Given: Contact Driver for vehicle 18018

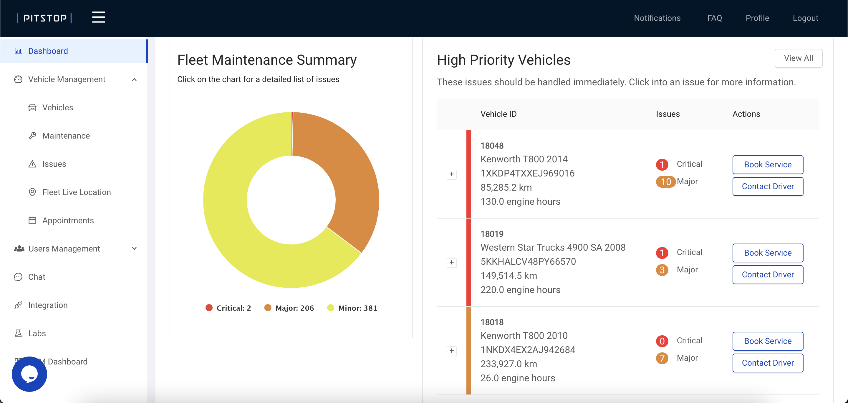Looking at the screenshot, I should (x=768, y=363).
